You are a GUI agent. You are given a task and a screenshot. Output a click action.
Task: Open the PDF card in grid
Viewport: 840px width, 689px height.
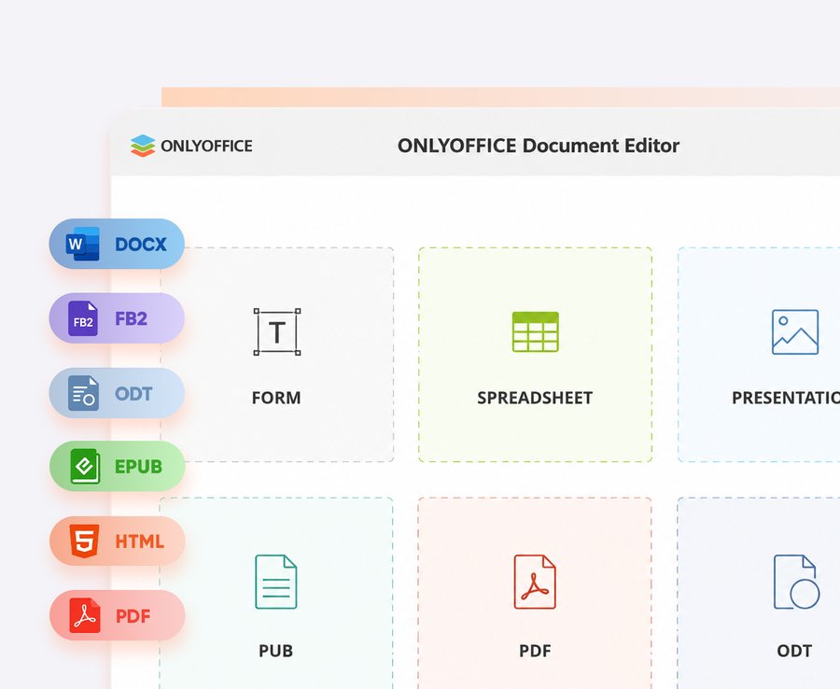pos(535,593)
